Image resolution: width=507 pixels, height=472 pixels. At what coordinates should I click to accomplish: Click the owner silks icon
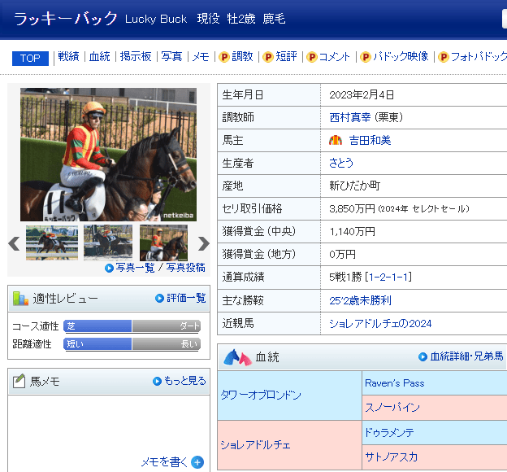coord(336,140)
